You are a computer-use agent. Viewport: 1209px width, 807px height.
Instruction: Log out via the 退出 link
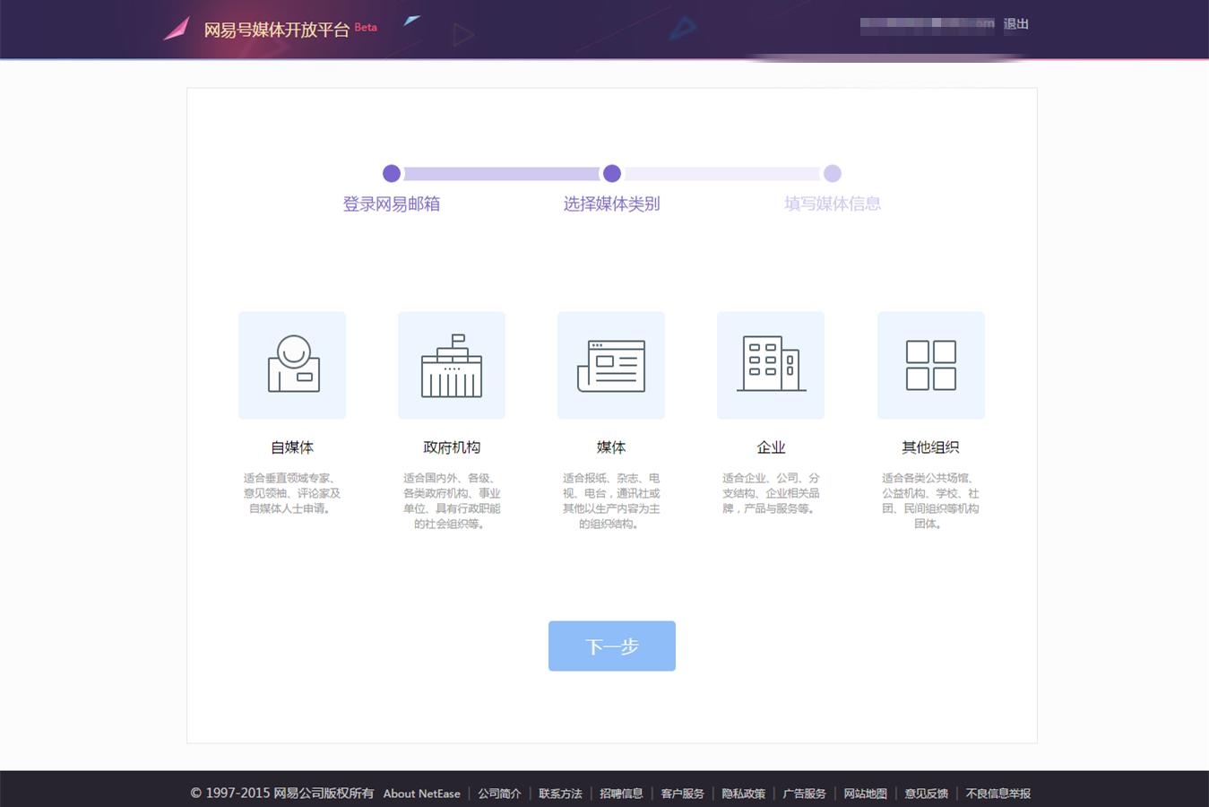(x=1016, y=24)
